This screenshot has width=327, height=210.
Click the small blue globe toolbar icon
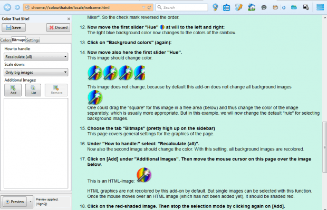284,8
